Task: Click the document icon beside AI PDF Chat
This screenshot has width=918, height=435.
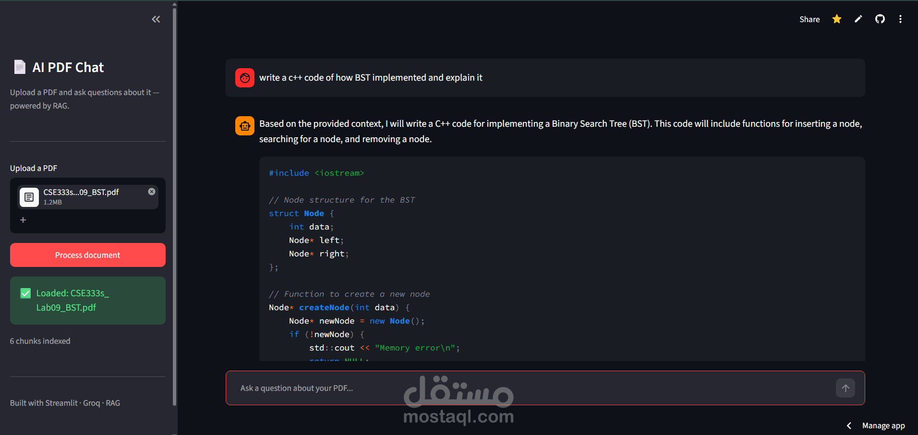Action: 20,67
